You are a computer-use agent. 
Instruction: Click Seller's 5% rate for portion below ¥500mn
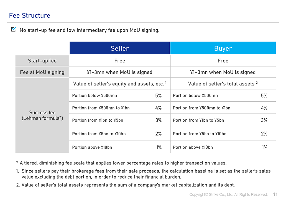[158, 96]
